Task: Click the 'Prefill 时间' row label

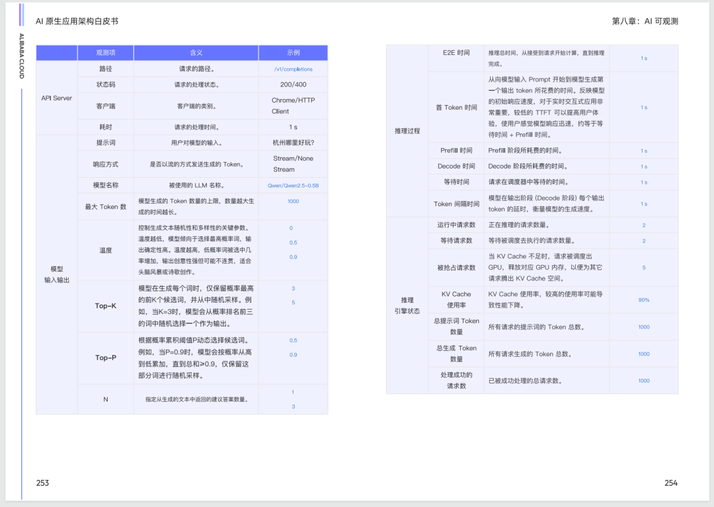Action: 456,151
